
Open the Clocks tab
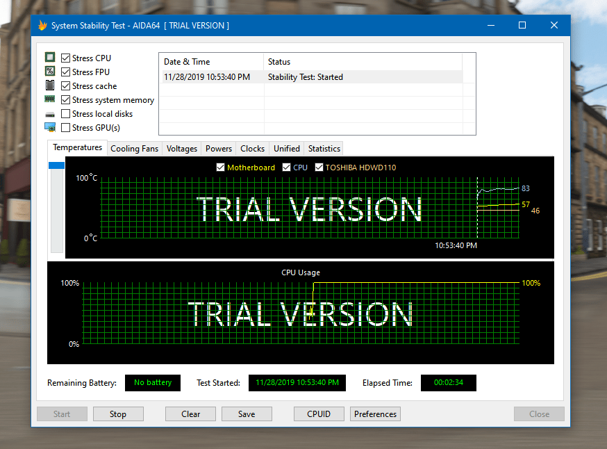(252, 149)
